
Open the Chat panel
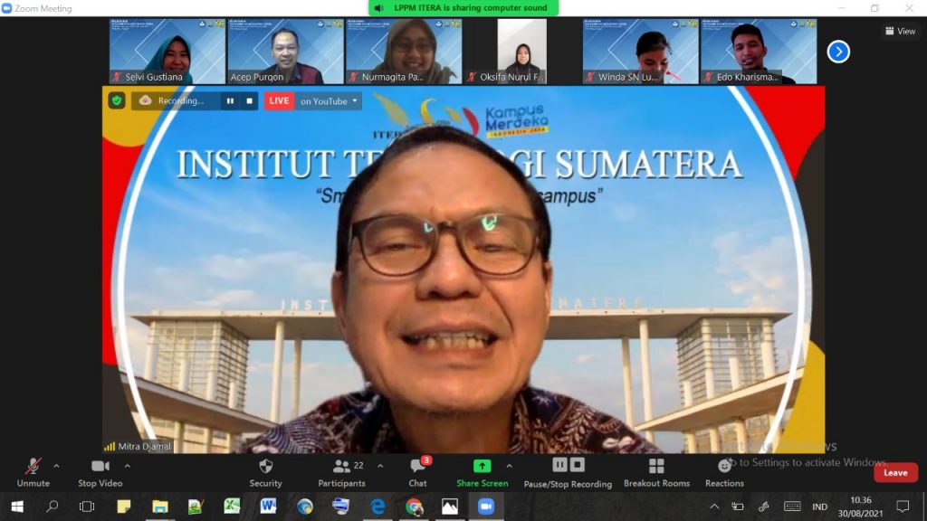417,472
